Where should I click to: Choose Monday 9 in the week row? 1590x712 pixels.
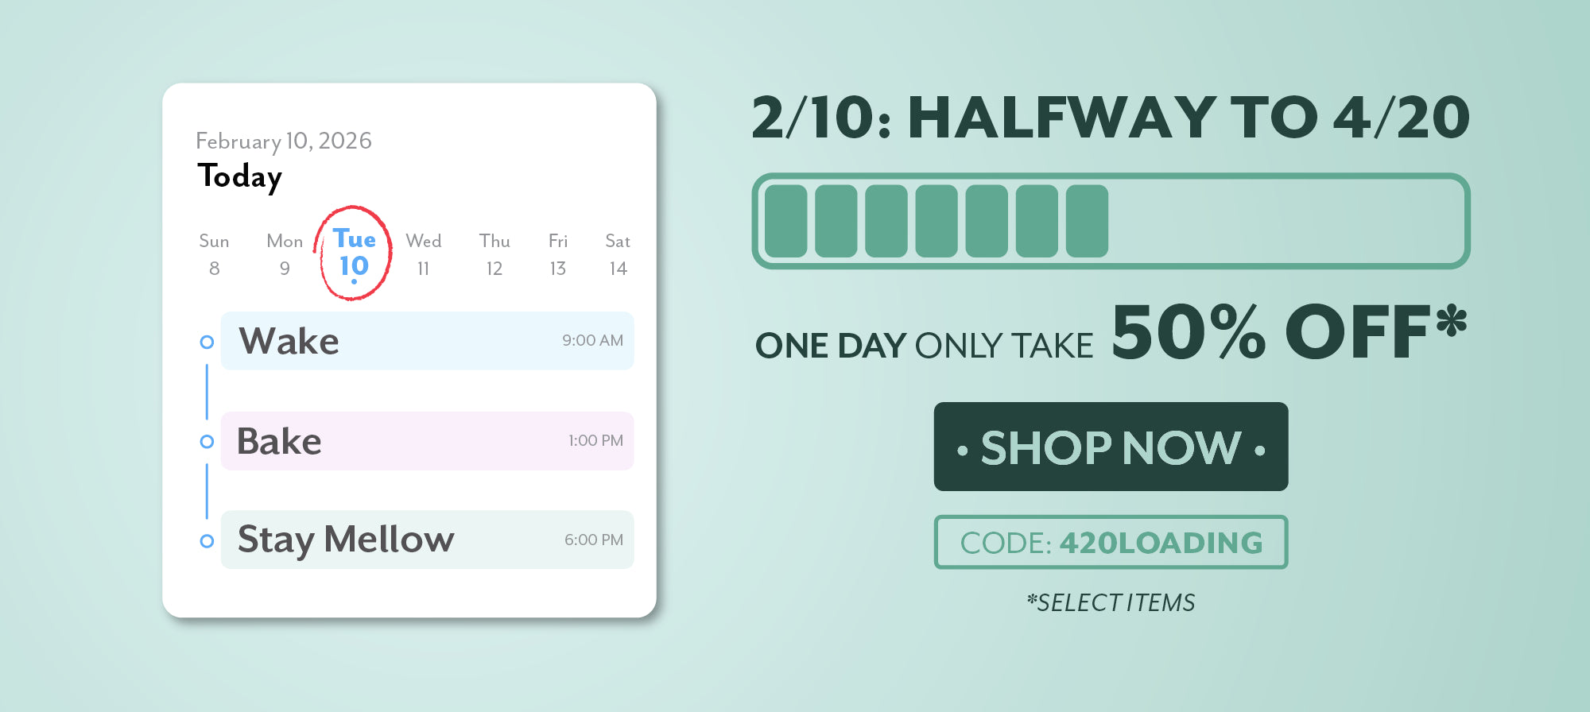pyautogui.click(x=285, y=254)
